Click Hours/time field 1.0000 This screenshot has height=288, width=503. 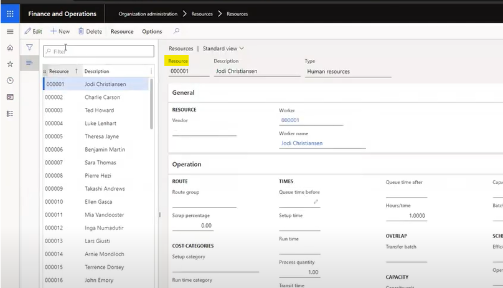pos(407,216)
